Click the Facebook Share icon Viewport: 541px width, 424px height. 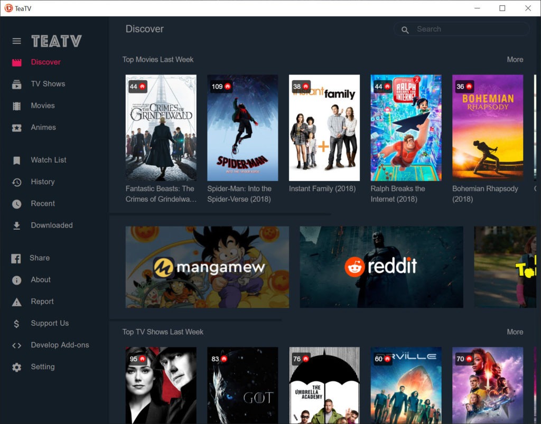pyautogui.click(x=17, y=258)
